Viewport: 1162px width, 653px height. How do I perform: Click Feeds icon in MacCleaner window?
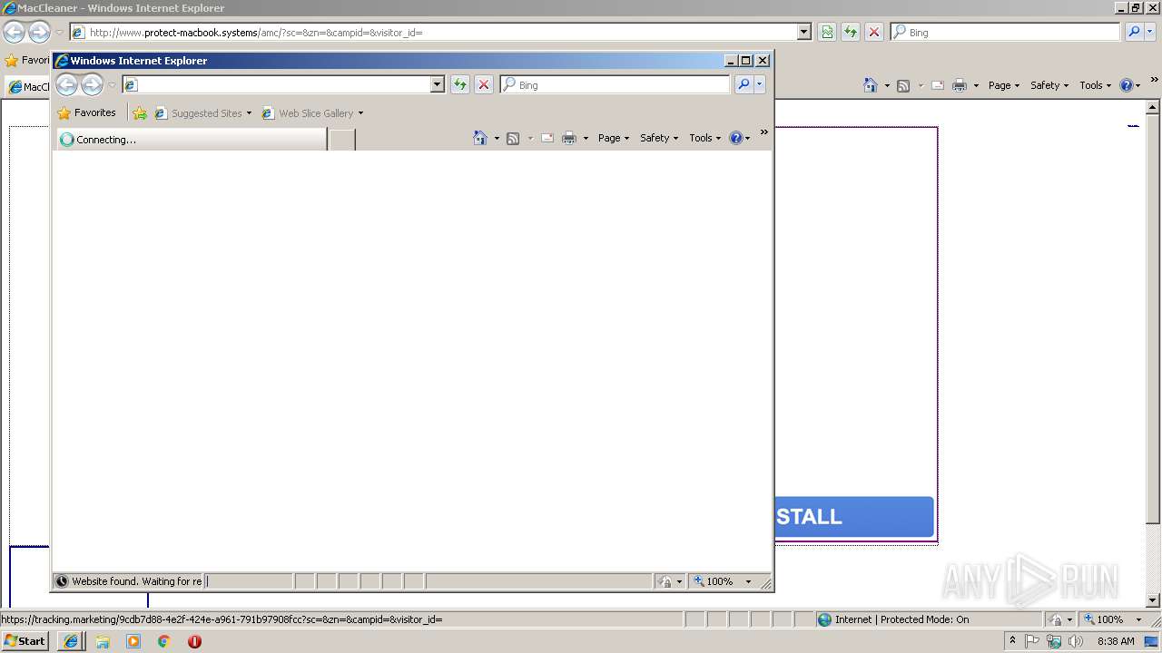(x=903, y=85)
